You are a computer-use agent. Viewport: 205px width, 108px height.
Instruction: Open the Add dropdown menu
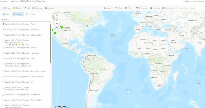coord(17,8)
